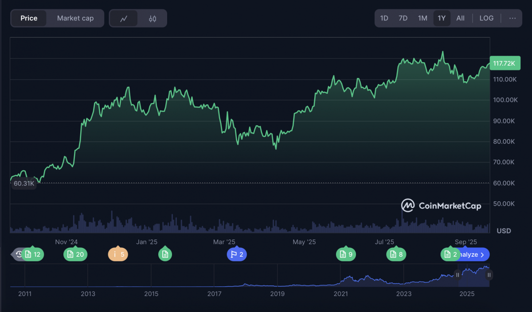Choose the 7D period button
The width and height of the screenshot is (532, 312).
pos(403,18)
